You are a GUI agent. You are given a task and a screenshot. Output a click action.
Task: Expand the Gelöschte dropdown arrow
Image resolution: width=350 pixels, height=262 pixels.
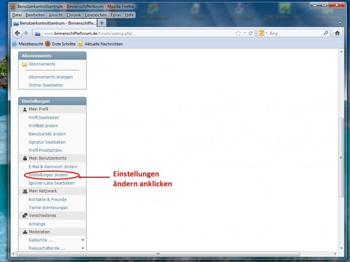click(83, 240)
